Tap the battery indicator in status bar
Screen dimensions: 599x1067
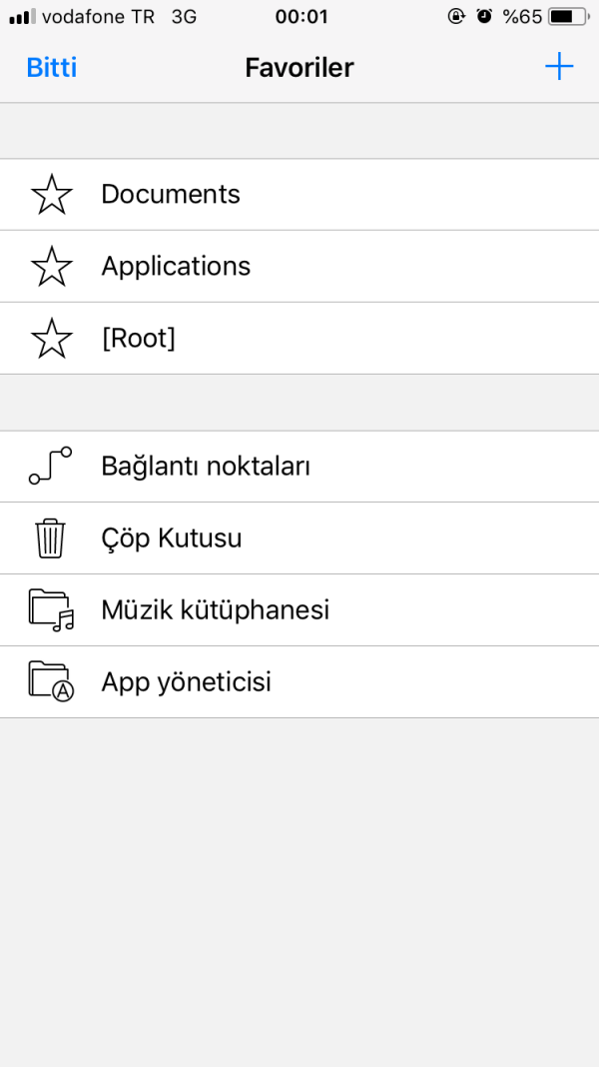(567, 16)
